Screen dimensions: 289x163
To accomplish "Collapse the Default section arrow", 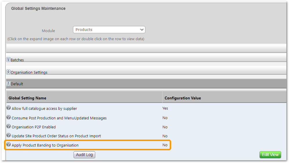I will [x=8, y=84].
